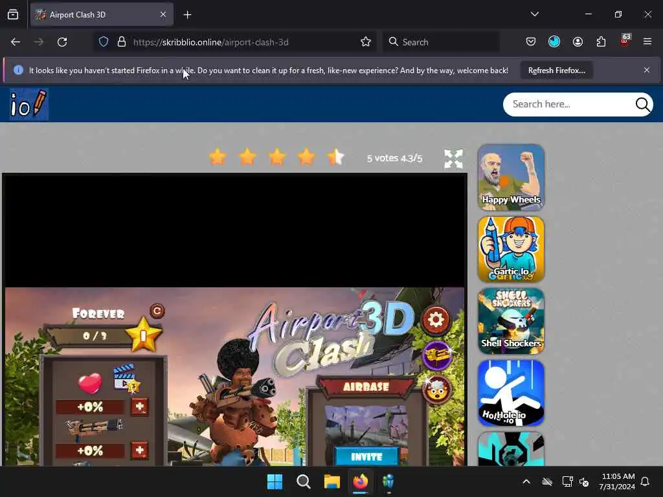Open File Explorer from the taskbar
Viewport: 663px width, 497px height.
click(332, 481)
